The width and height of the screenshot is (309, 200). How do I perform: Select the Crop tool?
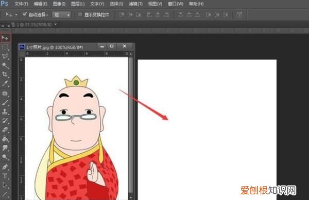tap(5, 75)
